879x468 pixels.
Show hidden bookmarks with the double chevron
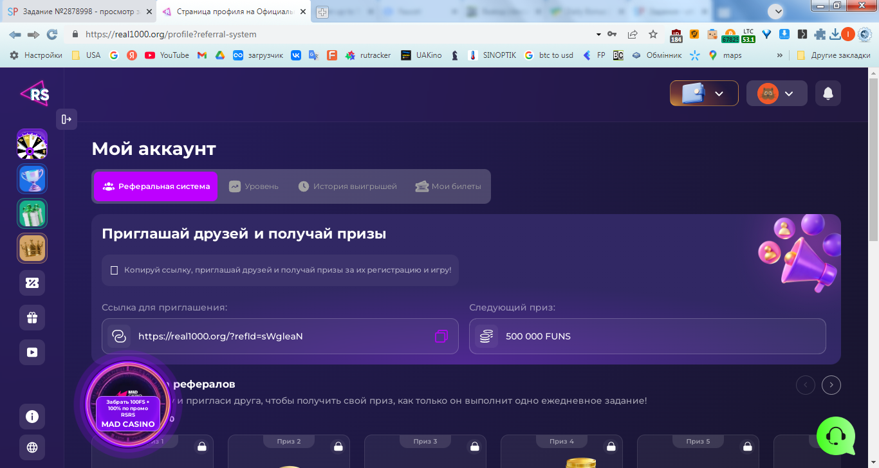coord(780,55)
